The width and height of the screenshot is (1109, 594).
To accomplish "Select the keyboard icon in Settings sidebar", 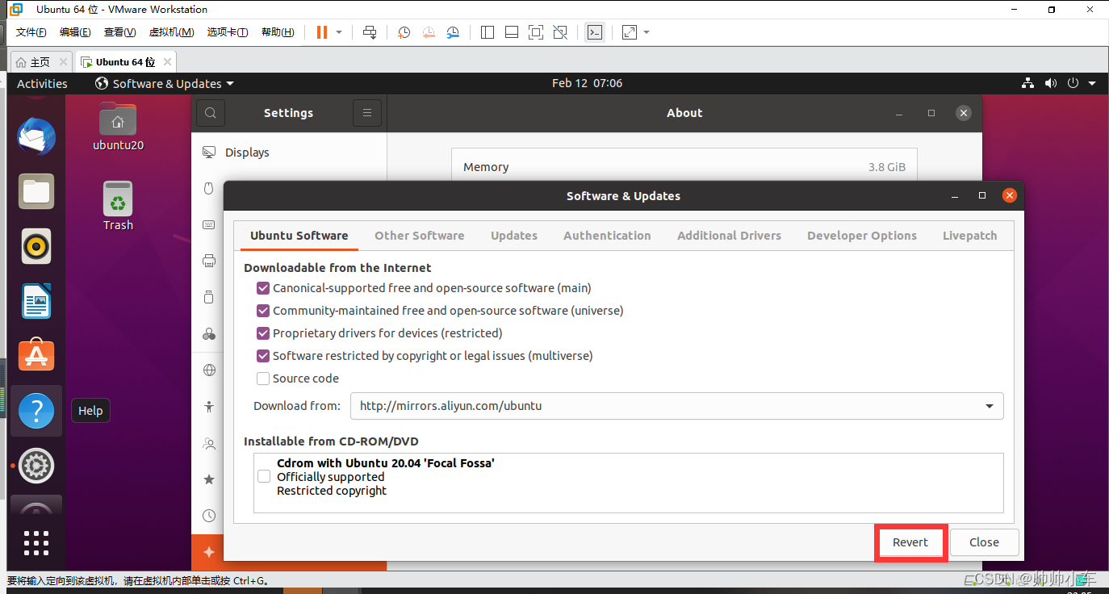I will point(208,224).
